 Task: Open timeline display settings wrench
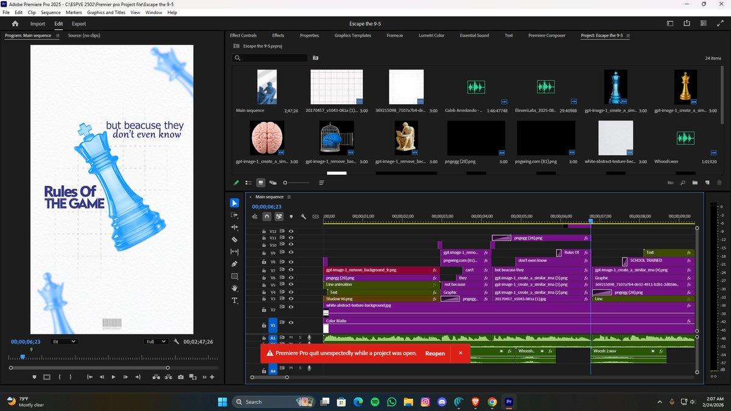point(303,216)
